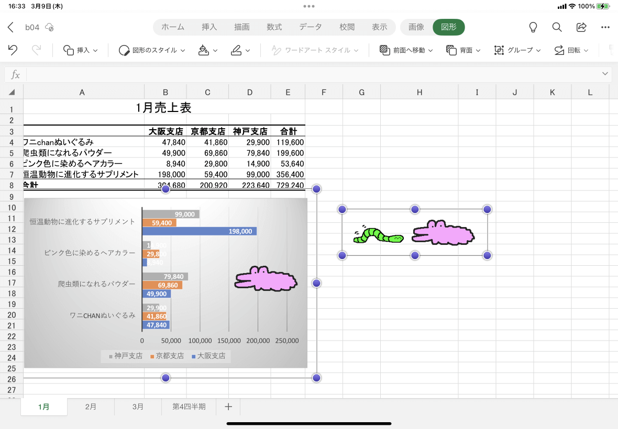Tap the 図形のスタイル icon

[x=124, y=50]
